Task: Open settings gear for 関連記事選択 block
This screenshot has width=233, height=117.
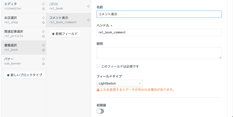Action: (43, 36)
